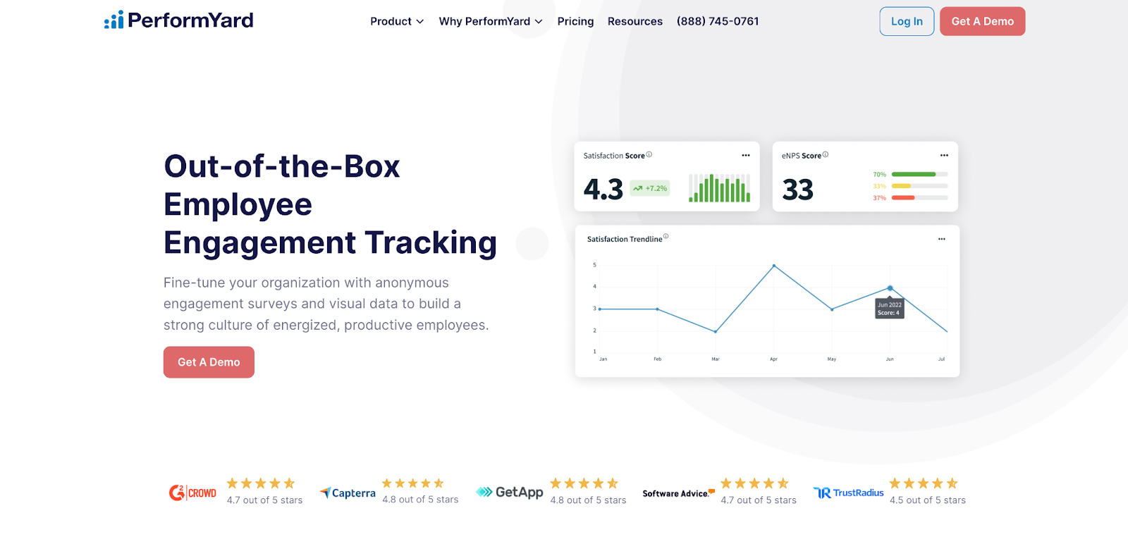The width and height of the screenshot is (1128, 556).
Task: Click the PerformYard logo
Action: (179, 20)
